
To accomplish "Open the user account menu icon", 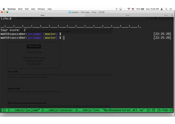I will click(162, 9).
